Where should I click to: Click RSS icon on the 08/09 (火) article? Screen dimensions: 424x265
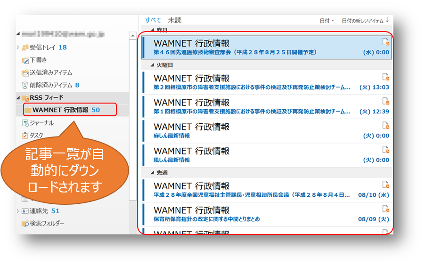pyautogui.click(x=385, y=209)
